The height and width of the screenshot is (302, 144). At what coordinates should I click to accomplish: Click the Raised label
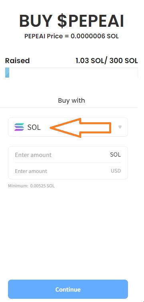pyautogui.click(x=17, y=61)
